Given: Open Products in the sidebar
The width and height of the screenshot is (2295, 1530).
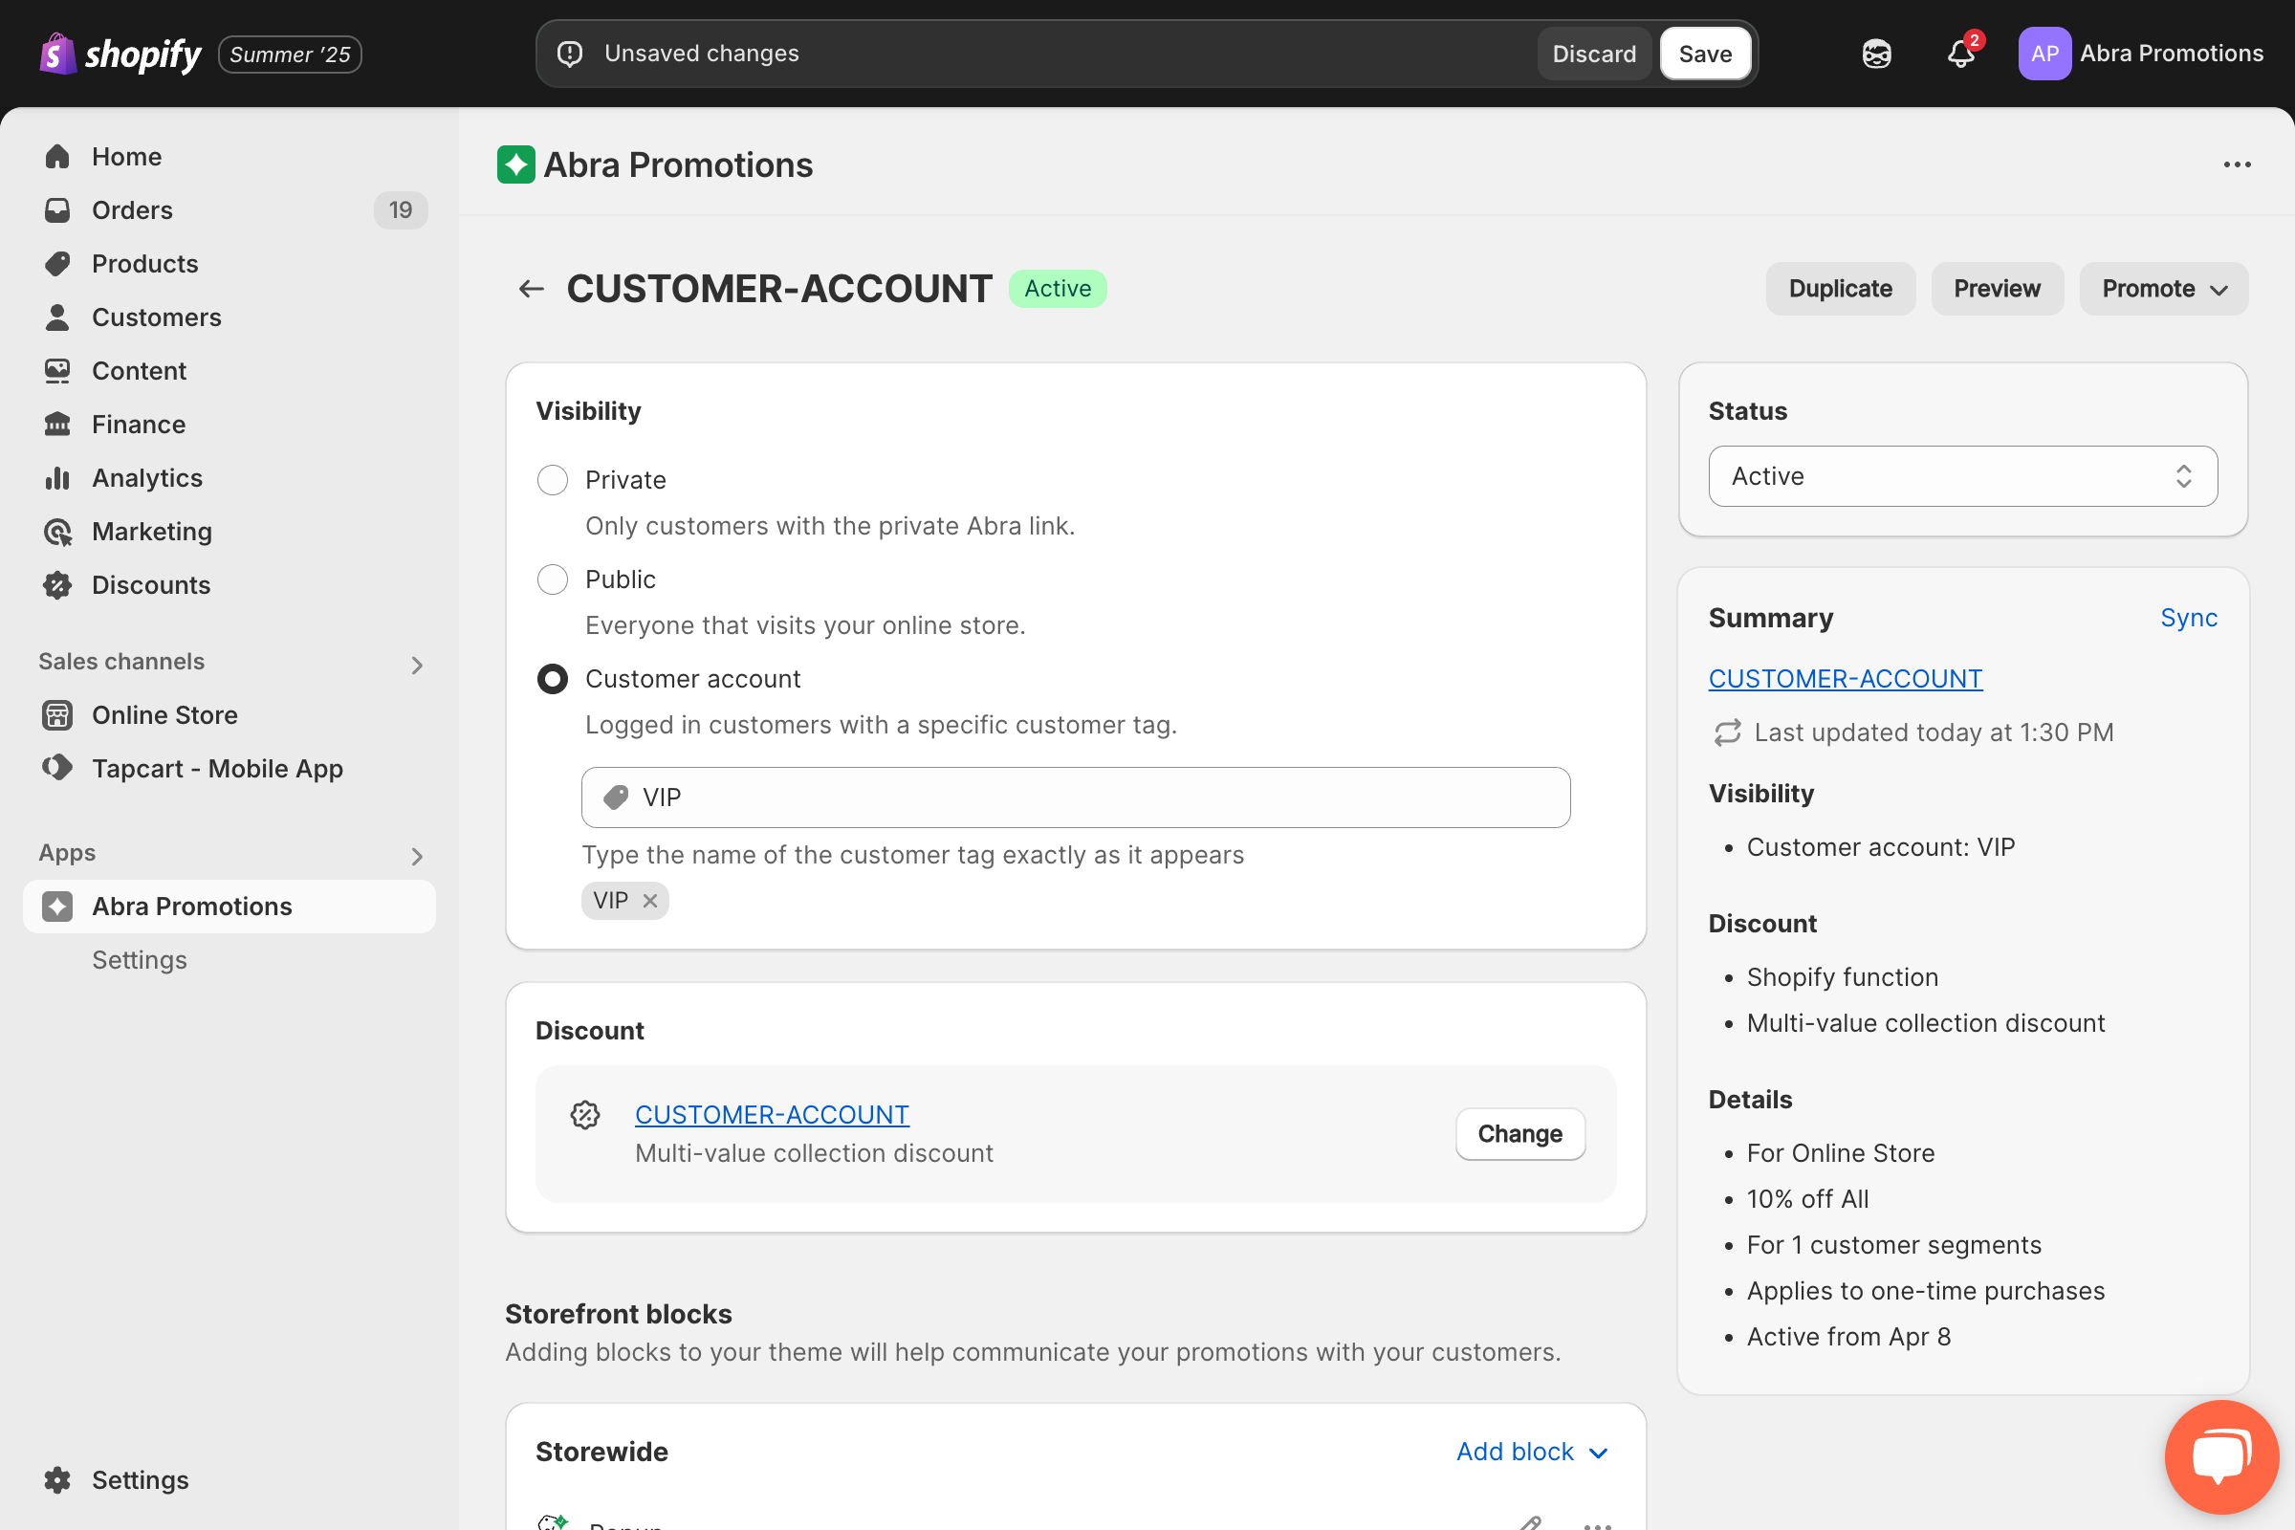Looking at the screenshot, I should [144, 264].
